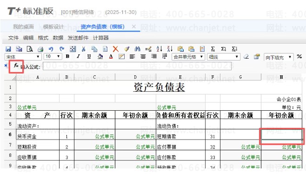306x174 pixels.
Task: Activate the format painter brush icon
Action: click(x=126, y=49)
